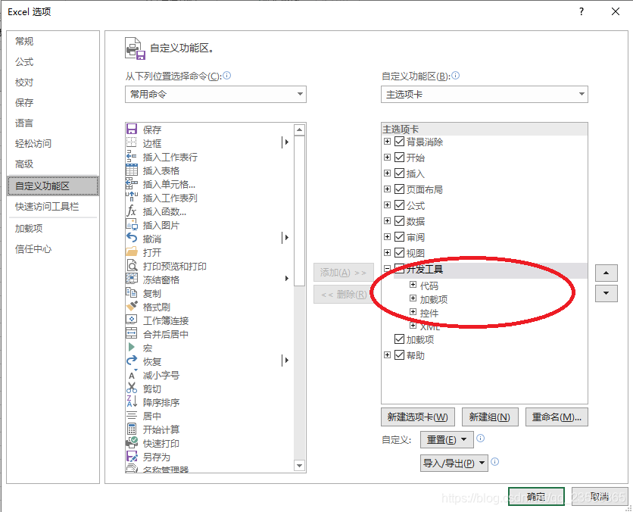
Task: Move selected item up with arrow button
Action: tap(606, 273)
